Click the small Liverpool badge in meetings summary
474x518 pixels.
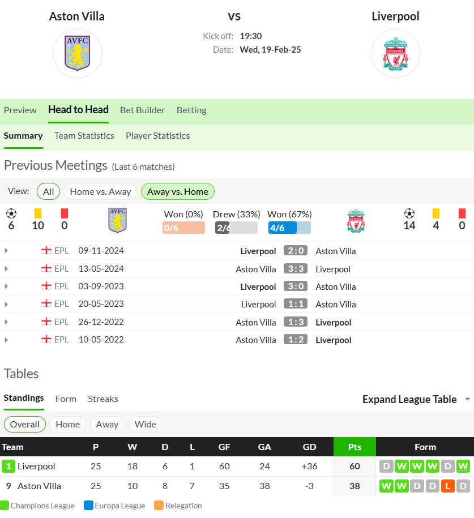pos(356,221)
